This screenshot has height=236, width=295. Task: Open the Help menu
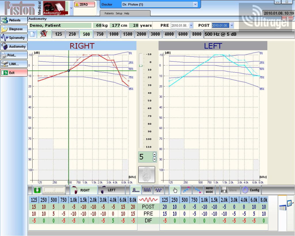click(126, 14)
